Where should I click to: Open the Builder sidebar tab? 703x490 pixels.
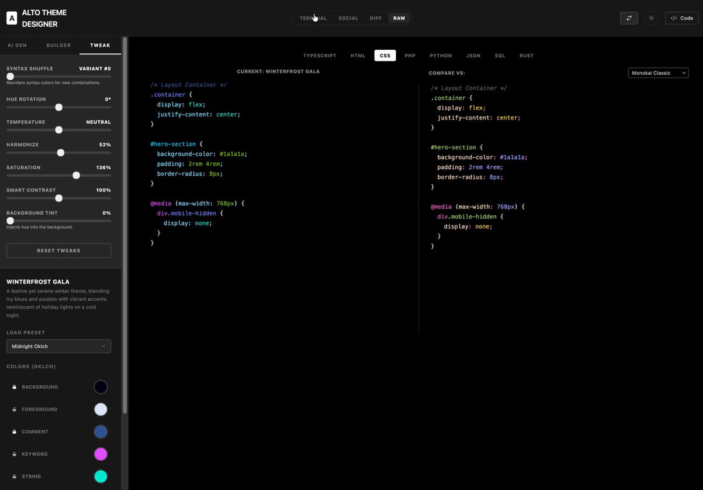pos(59,45)
